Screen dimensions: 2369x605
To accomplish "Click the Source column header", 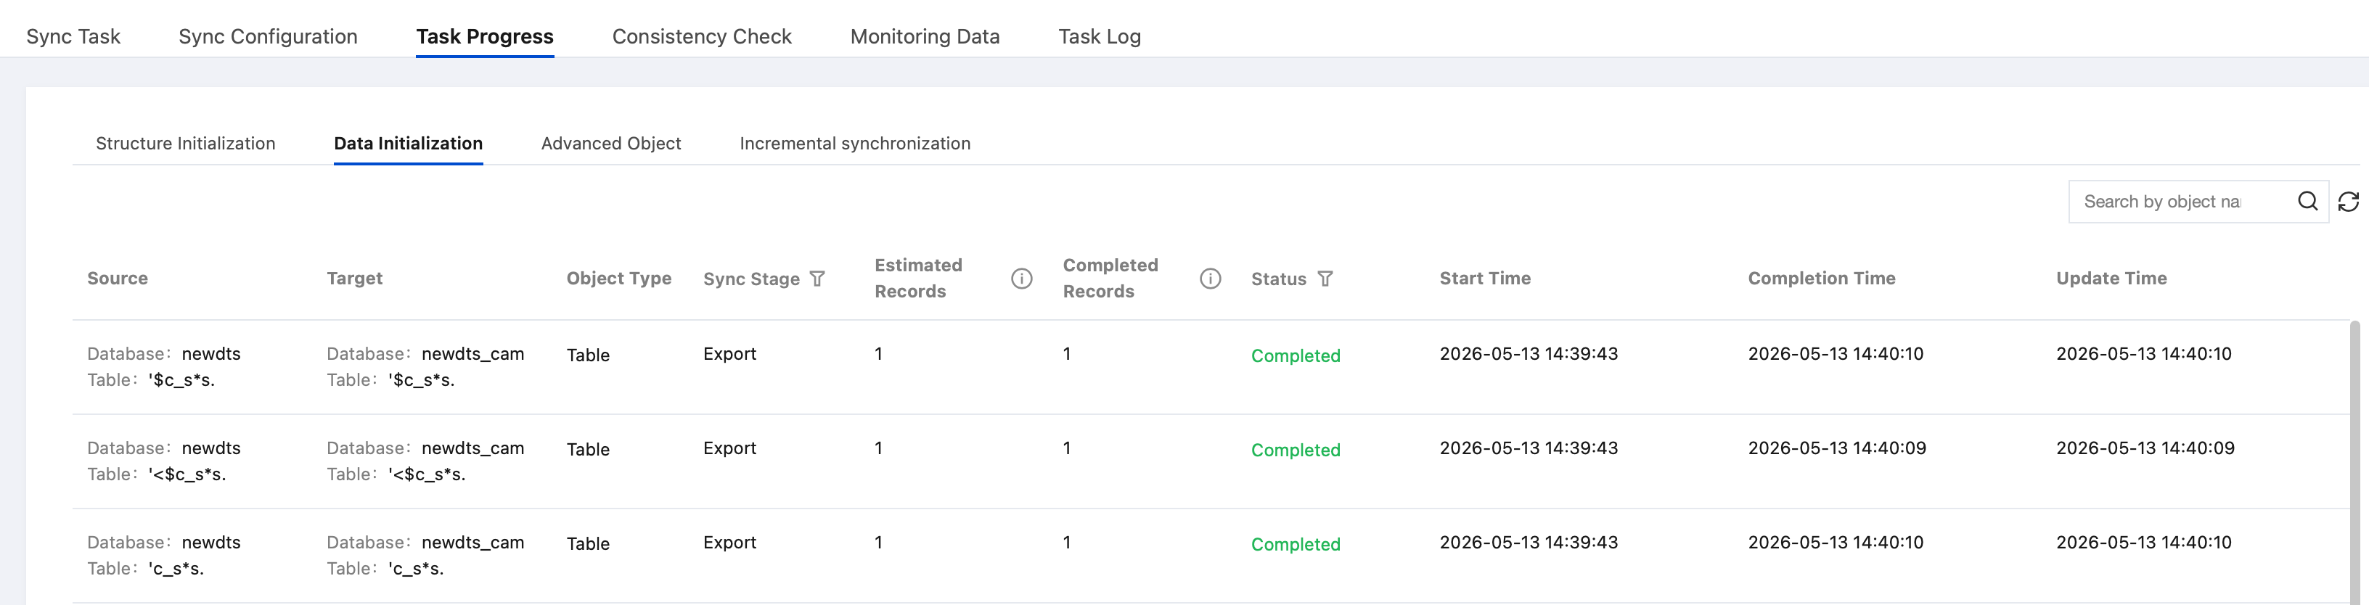I will click(118, 278).
